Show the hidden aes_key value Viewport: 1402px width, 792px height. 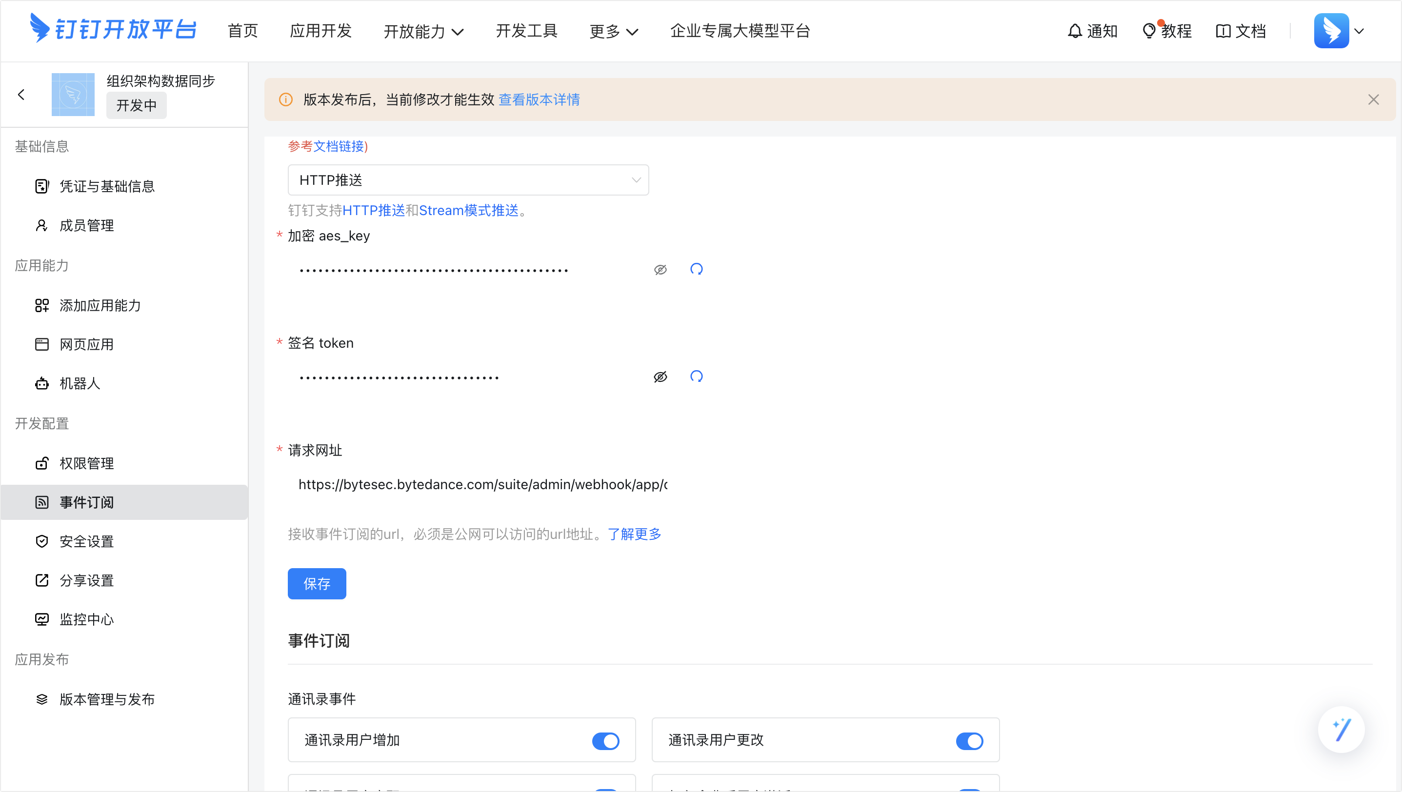(660, 270)
